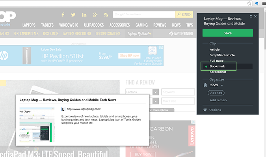The height and width of the screenshot is (157, 266).
Task: Open the RSS feed icon
Action: click(106, 15)
